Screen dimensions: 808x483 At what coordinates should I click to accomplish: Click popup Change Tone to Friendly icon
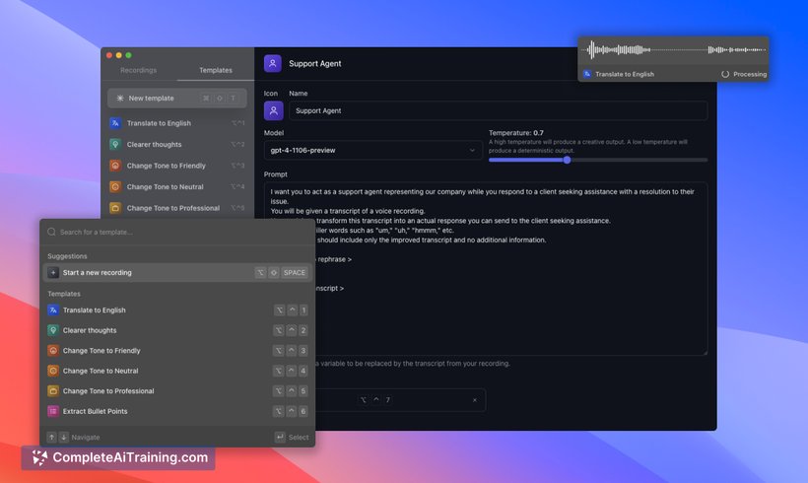coord(53,351)
